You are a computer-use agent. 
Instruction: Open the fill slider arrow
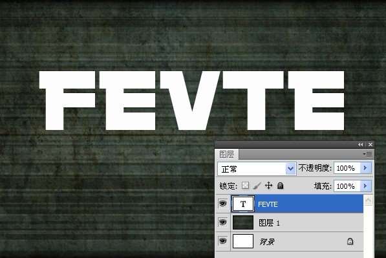365,186
